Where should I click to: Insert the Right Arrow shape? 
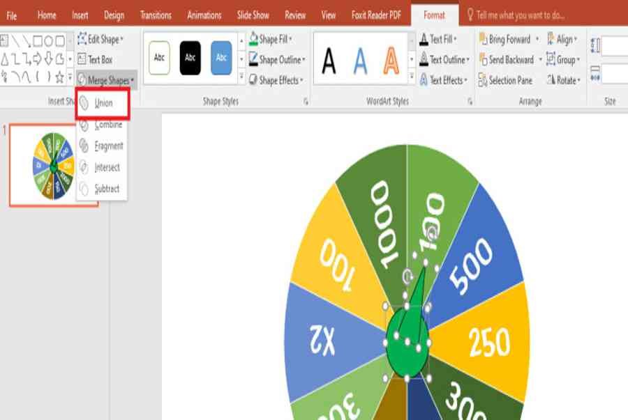38,59
